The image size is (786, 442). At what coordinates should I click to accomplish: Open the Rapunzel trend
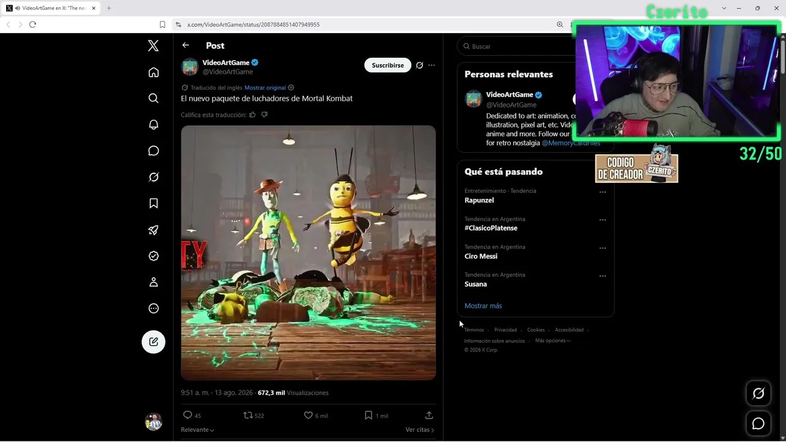click(x=479, y=200)
